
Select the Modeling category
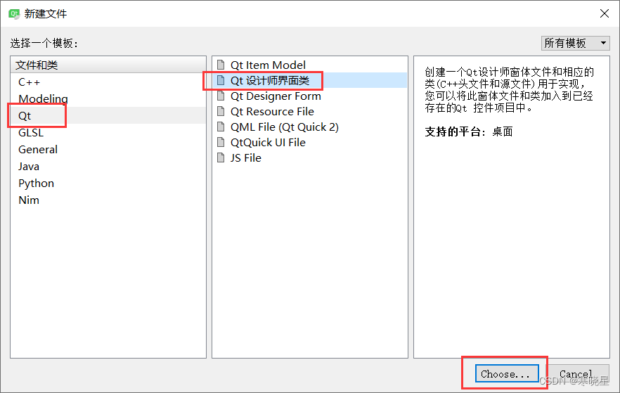[108, 98]
